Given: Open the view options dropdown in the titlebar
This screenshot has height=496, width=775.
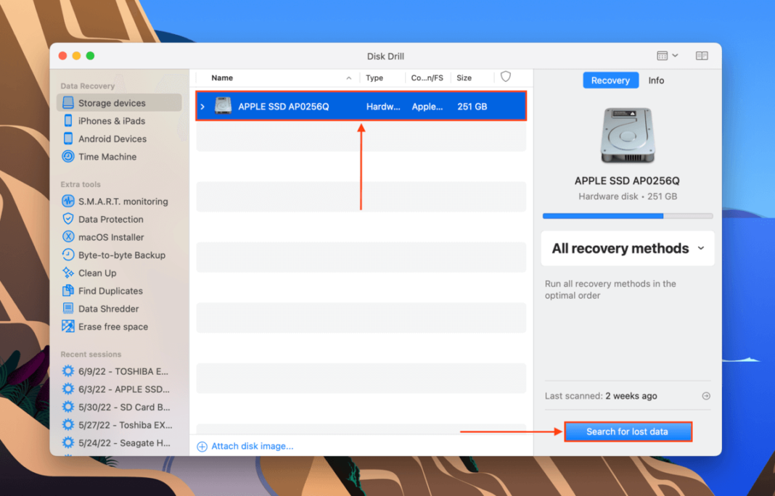Looking at the screenshot, I should [x=665, y=55].
